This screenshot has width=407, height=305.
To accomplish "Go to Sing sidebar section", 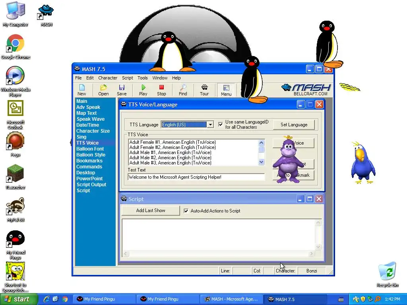I will pos(81,137).
